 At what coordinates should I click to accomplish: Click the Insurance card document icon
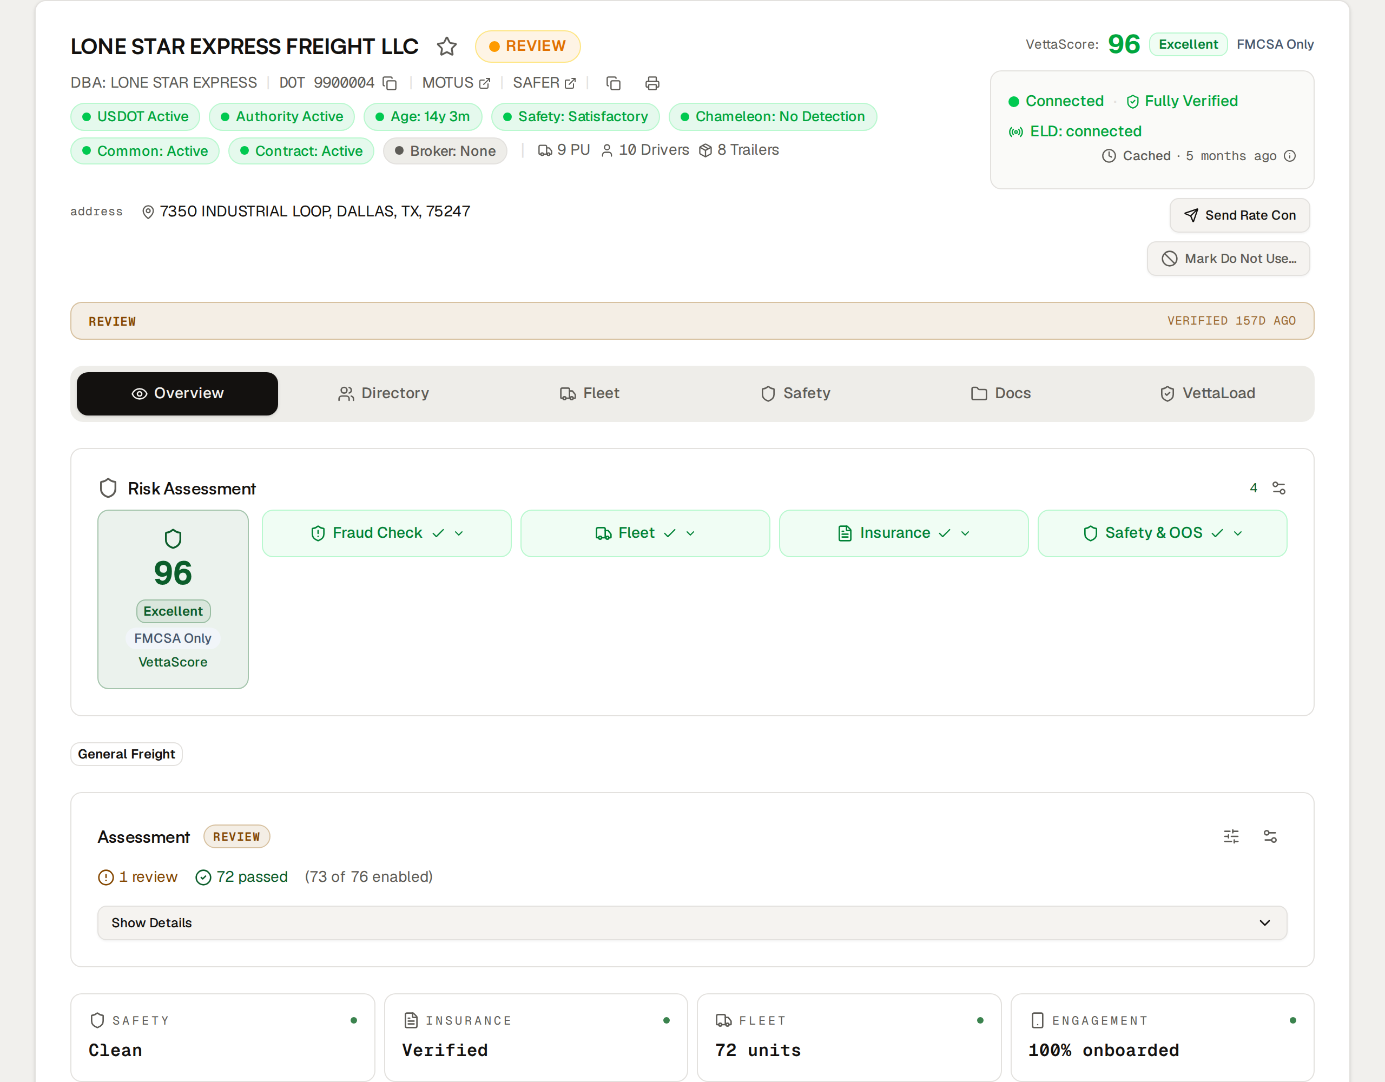411,1020
